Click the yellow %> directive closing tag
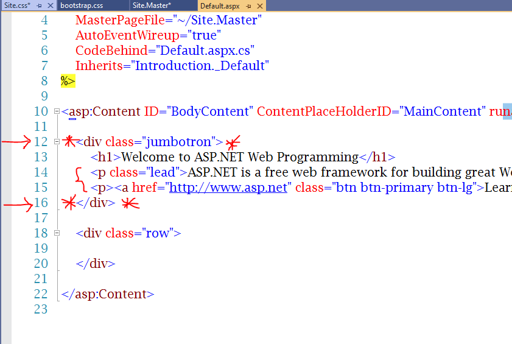This screenshot has width=512, height=344. coord(68,81)
